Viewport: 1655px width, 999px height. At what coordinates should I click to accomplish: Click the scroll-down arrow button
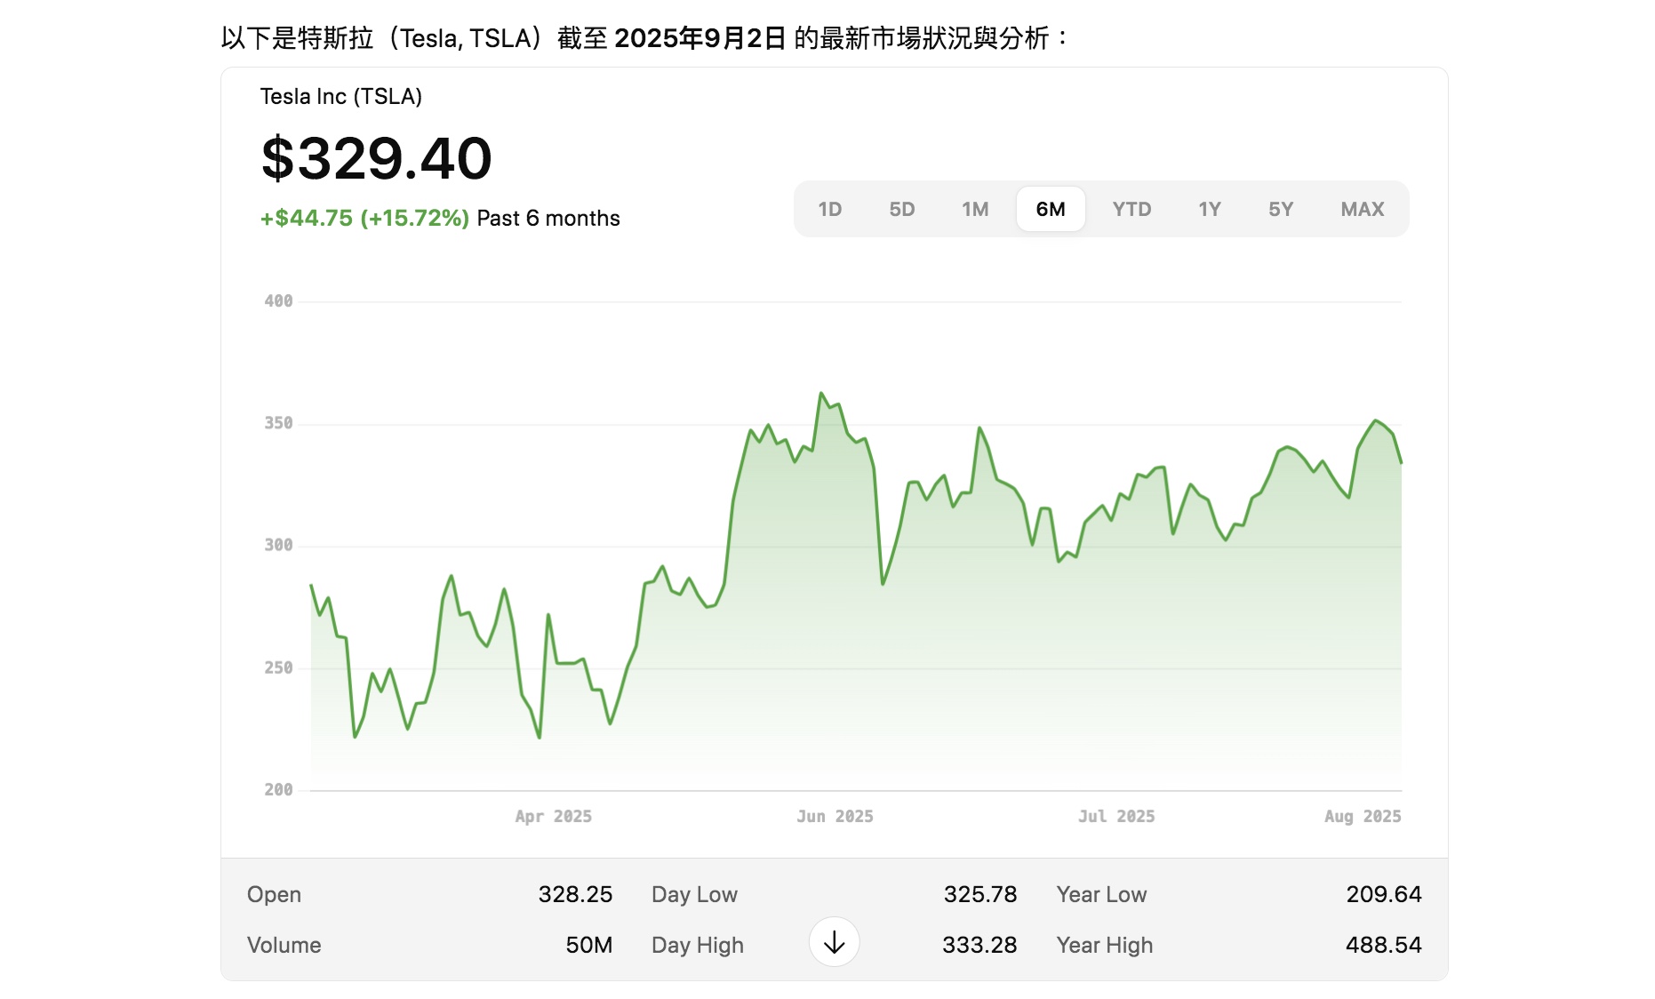(x=834, y=942)
